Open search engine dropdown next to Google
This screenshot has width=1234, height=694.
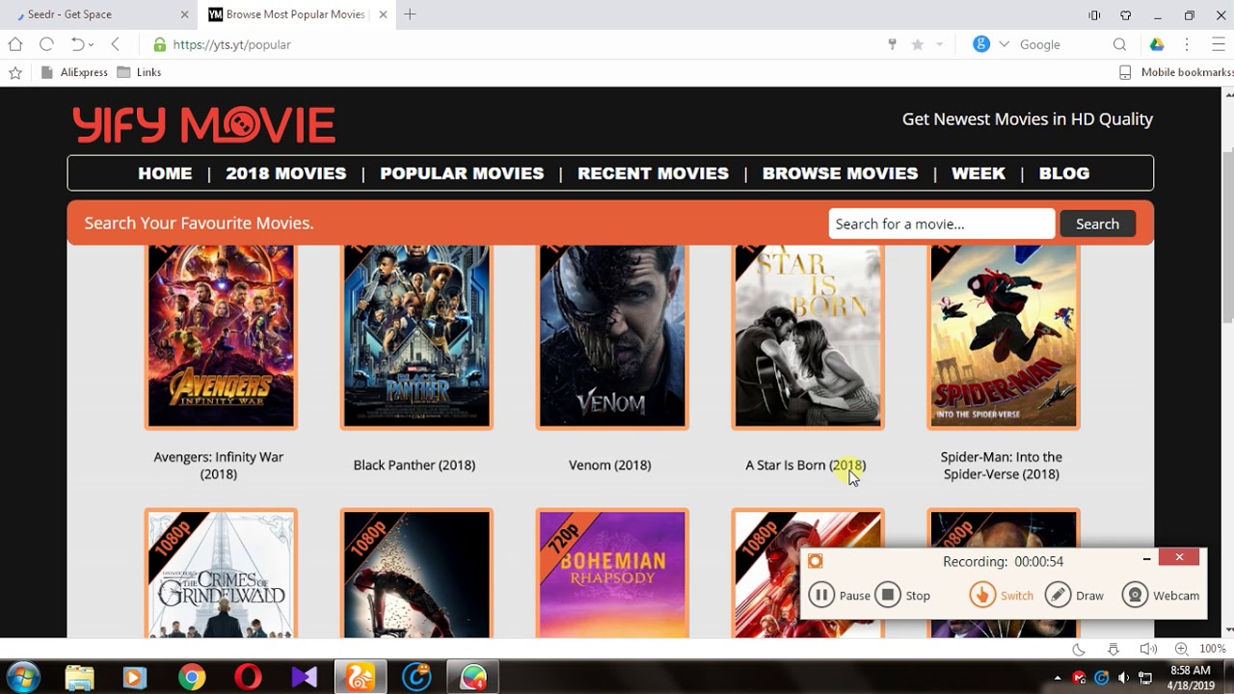(1004, 44)
